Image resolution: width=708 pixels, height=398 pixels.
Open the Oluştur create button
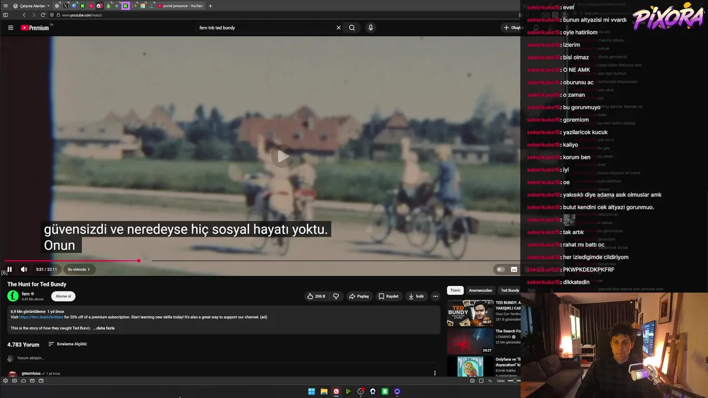512,28
